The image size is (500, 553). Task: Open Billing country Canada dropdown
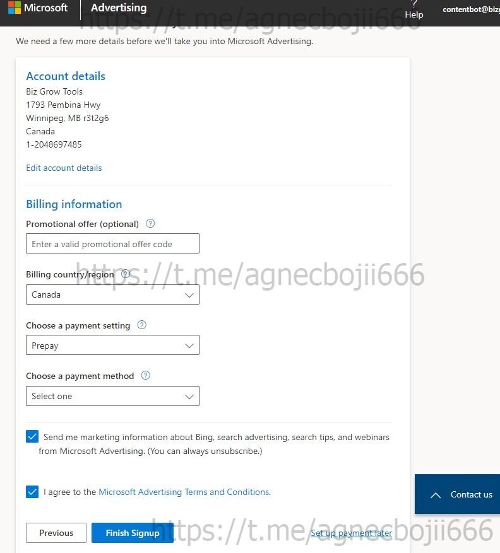click(112, 294)
